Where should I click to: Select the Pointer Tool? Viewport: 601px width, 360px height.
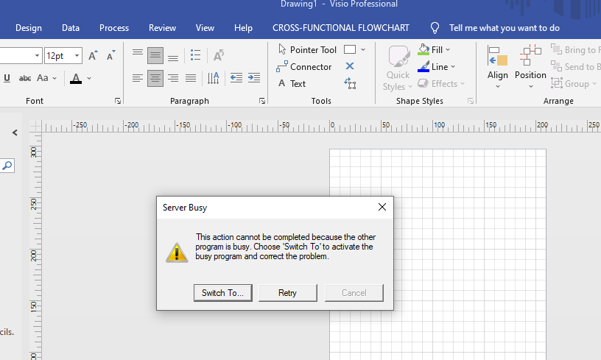307,50
